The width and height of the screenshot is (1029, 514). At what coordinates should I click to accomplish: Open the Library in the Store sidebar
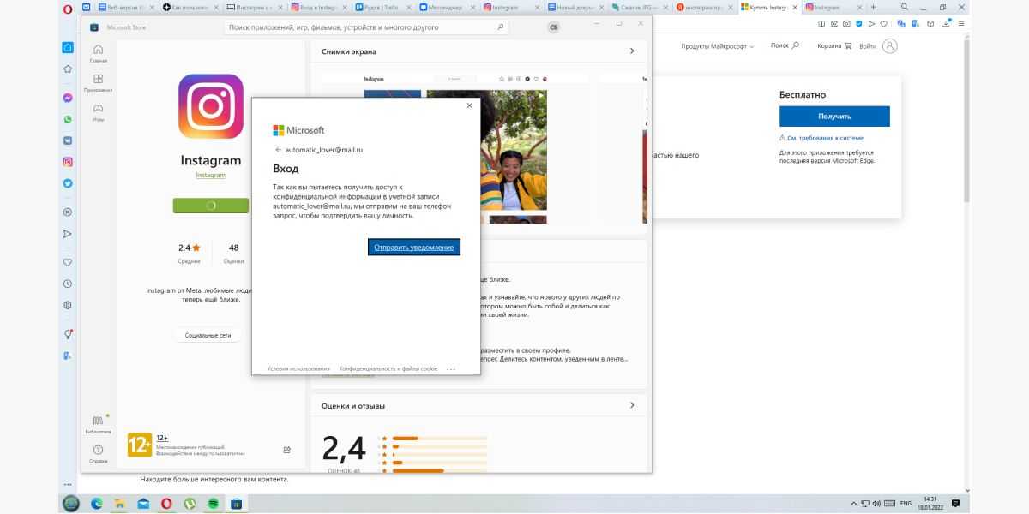click(x=99, y=423)
